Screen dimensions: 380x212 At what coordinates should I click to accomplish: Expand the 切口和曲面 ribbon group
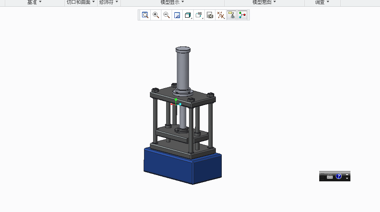(x=81, y=2)
